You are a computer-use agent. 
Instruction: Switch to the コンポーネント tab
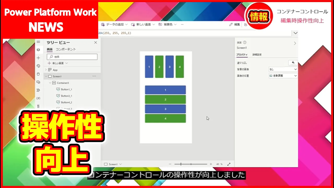[66, 49]
